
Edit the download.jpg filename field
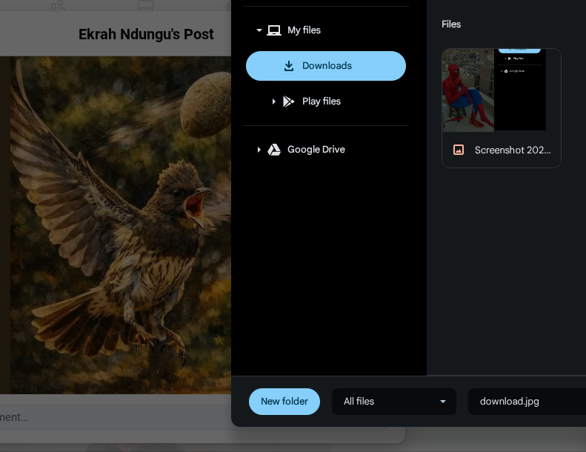[x=527, y=401]
